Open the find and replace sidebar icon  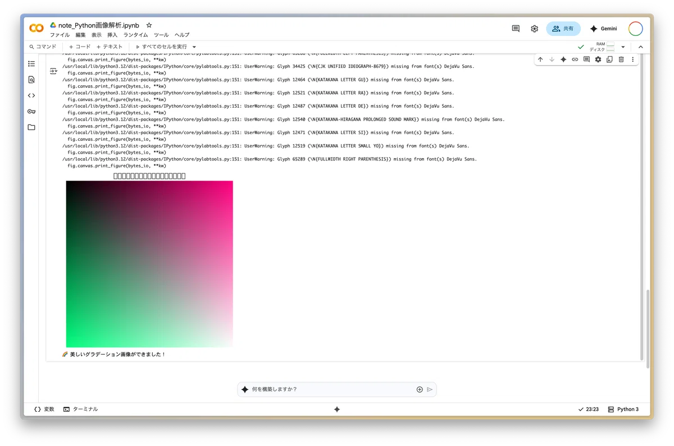pyautogui.click(x=31, y=80)
